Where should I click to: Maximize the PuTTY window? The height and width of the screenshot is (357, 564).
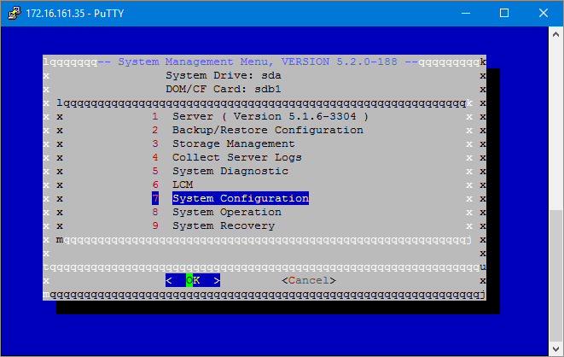504,14
